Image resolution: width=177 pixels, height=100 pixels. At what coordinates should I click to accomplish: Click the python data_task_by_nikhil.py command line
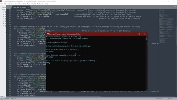(68, 46)
